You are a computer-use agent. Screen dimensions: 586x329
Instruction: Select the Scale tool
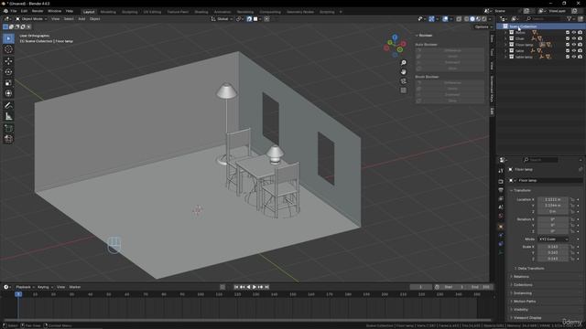coord(8,82)
